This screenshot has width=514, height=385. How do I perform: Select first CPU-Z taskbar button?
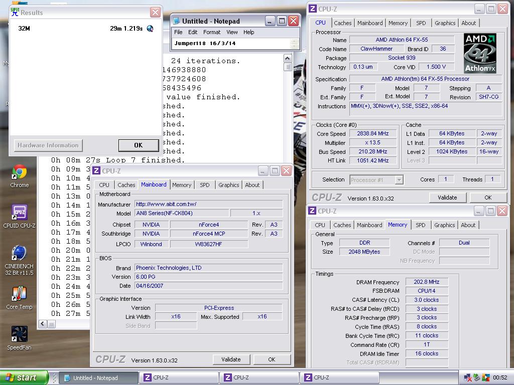(x=179, y=377)
